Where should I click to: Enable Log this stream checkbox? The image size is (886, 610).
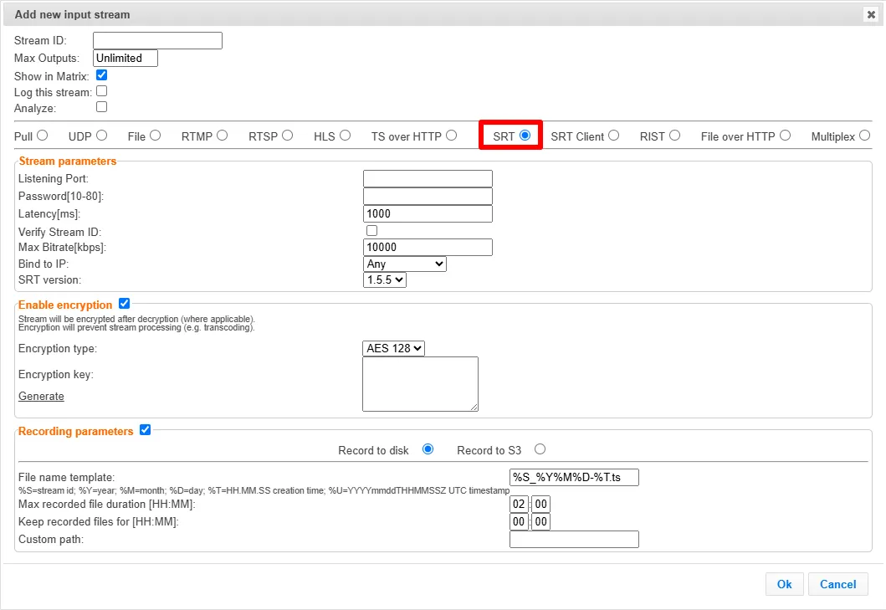[102, 91]
